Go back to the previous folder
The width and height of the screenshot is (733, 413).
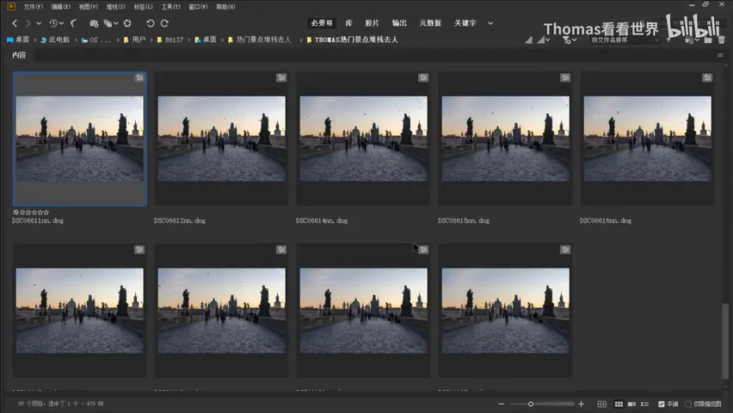[15, 23]
